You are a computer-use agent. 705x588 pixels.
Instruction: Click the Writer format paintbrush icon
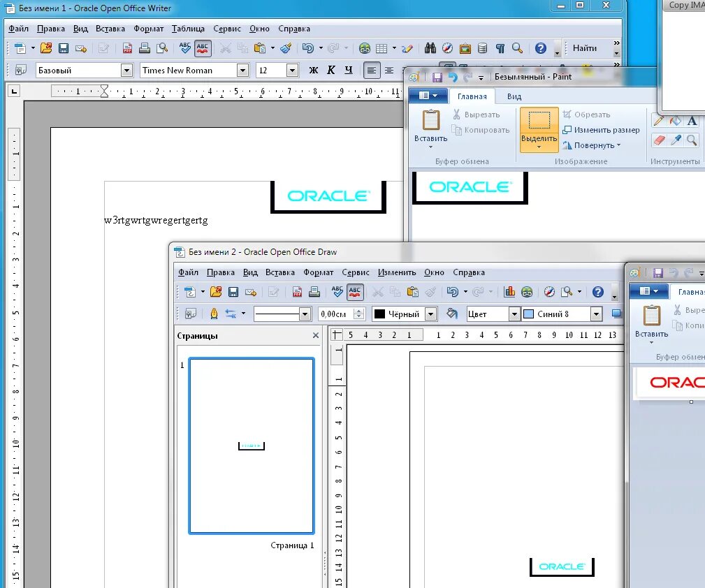286,48
